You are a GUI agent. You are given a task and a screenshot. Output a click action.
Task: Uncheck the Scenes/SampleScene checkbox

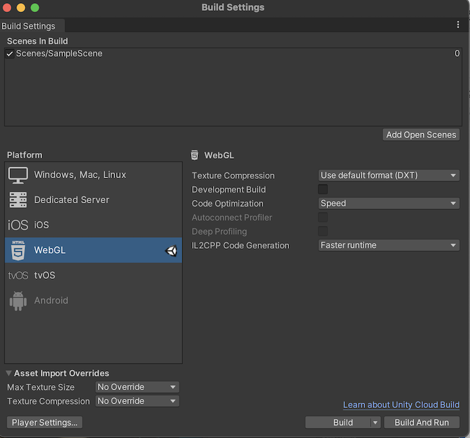pyautogui.click(x=10, y=54)
